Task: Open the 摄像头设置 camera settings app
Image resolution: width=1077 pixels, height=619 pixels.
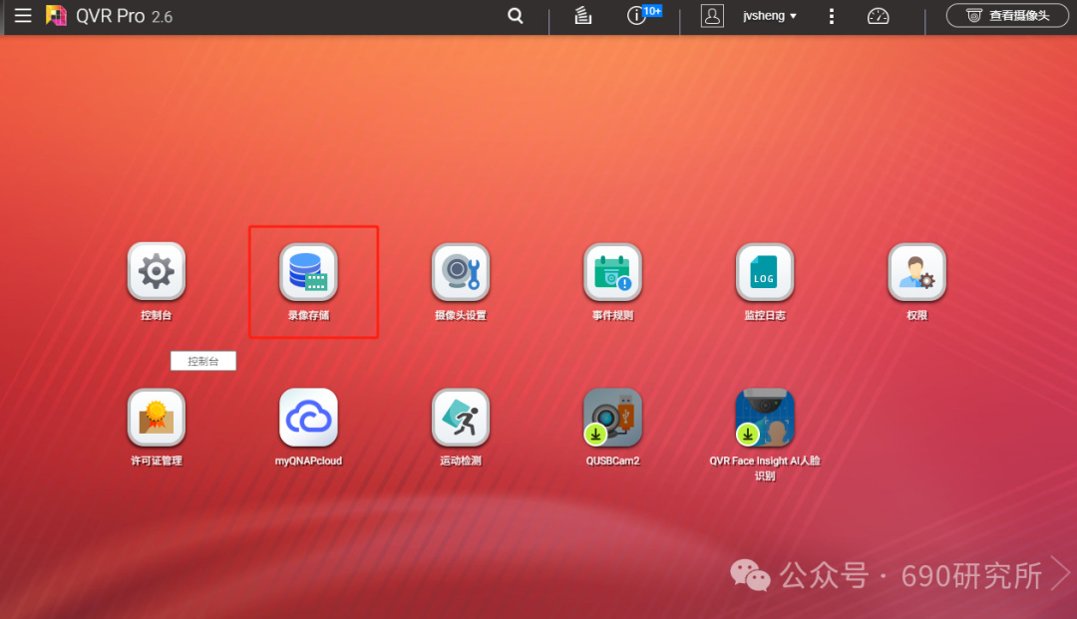Action: coord(461,272)
